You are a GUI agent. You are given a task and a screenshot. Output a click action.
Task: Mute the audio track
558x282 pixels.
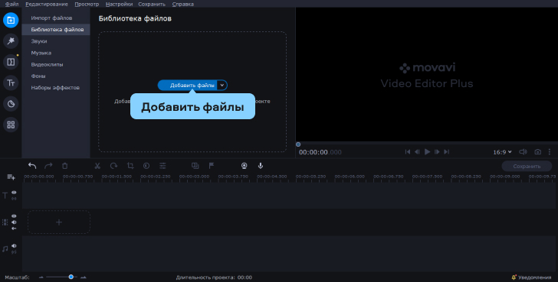(14, 245)
